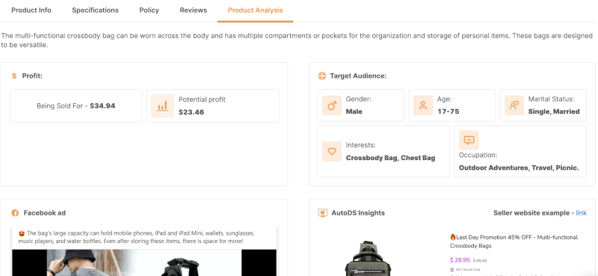Open the Policy tab
The image size is (598, 276).
coord(149,10)
